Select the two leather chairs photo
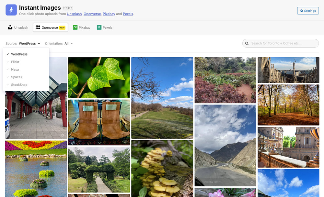Screen dimensions: 324x197 (99, 122)
